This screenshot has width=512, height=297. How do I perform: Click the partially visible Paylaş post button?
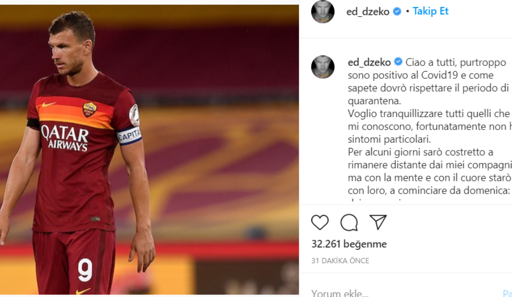(507, 293)
